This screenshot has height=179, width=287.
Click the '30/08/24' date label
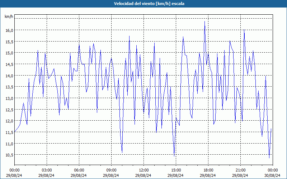(272, 175)
